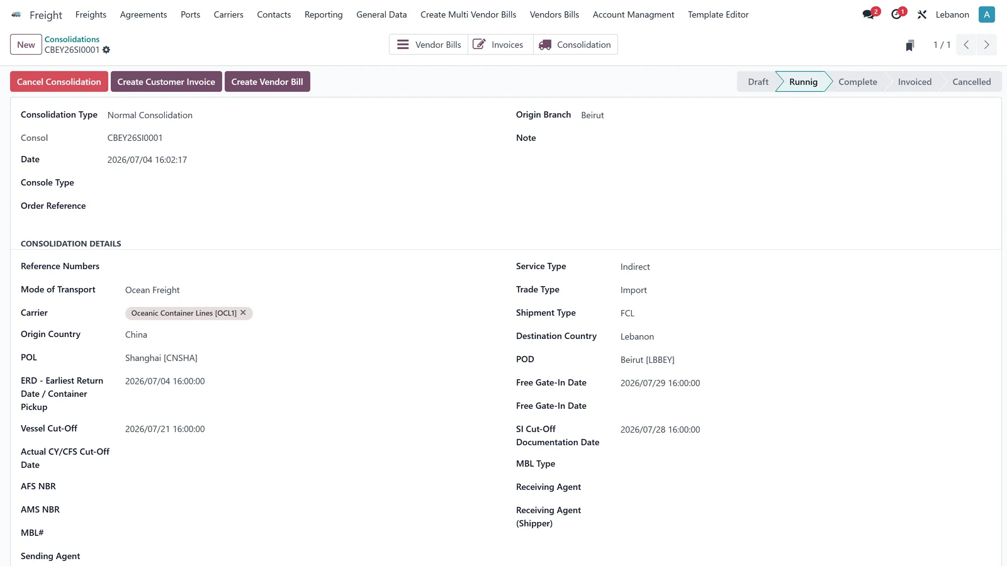1007x566 pixels.
Task: Open the Carriers menu
Action: coord(228,14)
